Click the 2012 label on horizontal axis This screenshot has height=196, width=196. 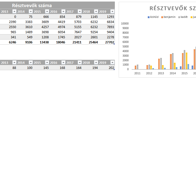click(x=149, y=73)
